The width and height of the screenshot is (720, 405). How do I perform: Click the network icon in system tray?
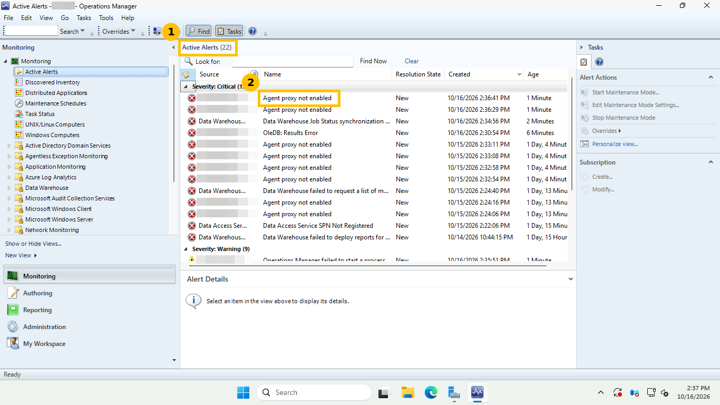(x=651, y=393)
